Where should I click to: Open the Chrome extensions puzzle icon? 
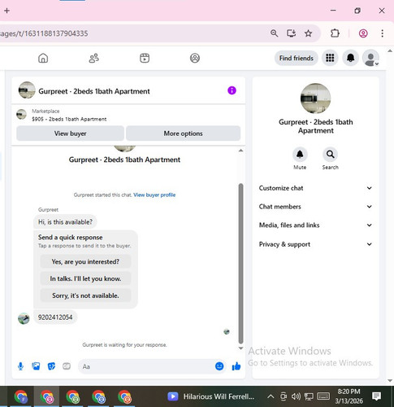tap(335, 33)
